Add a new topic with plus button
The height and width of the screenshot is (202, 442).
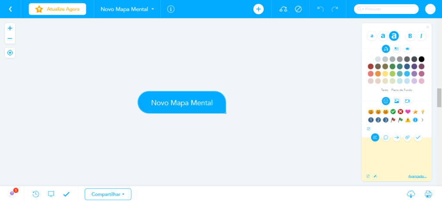point(259,9)
